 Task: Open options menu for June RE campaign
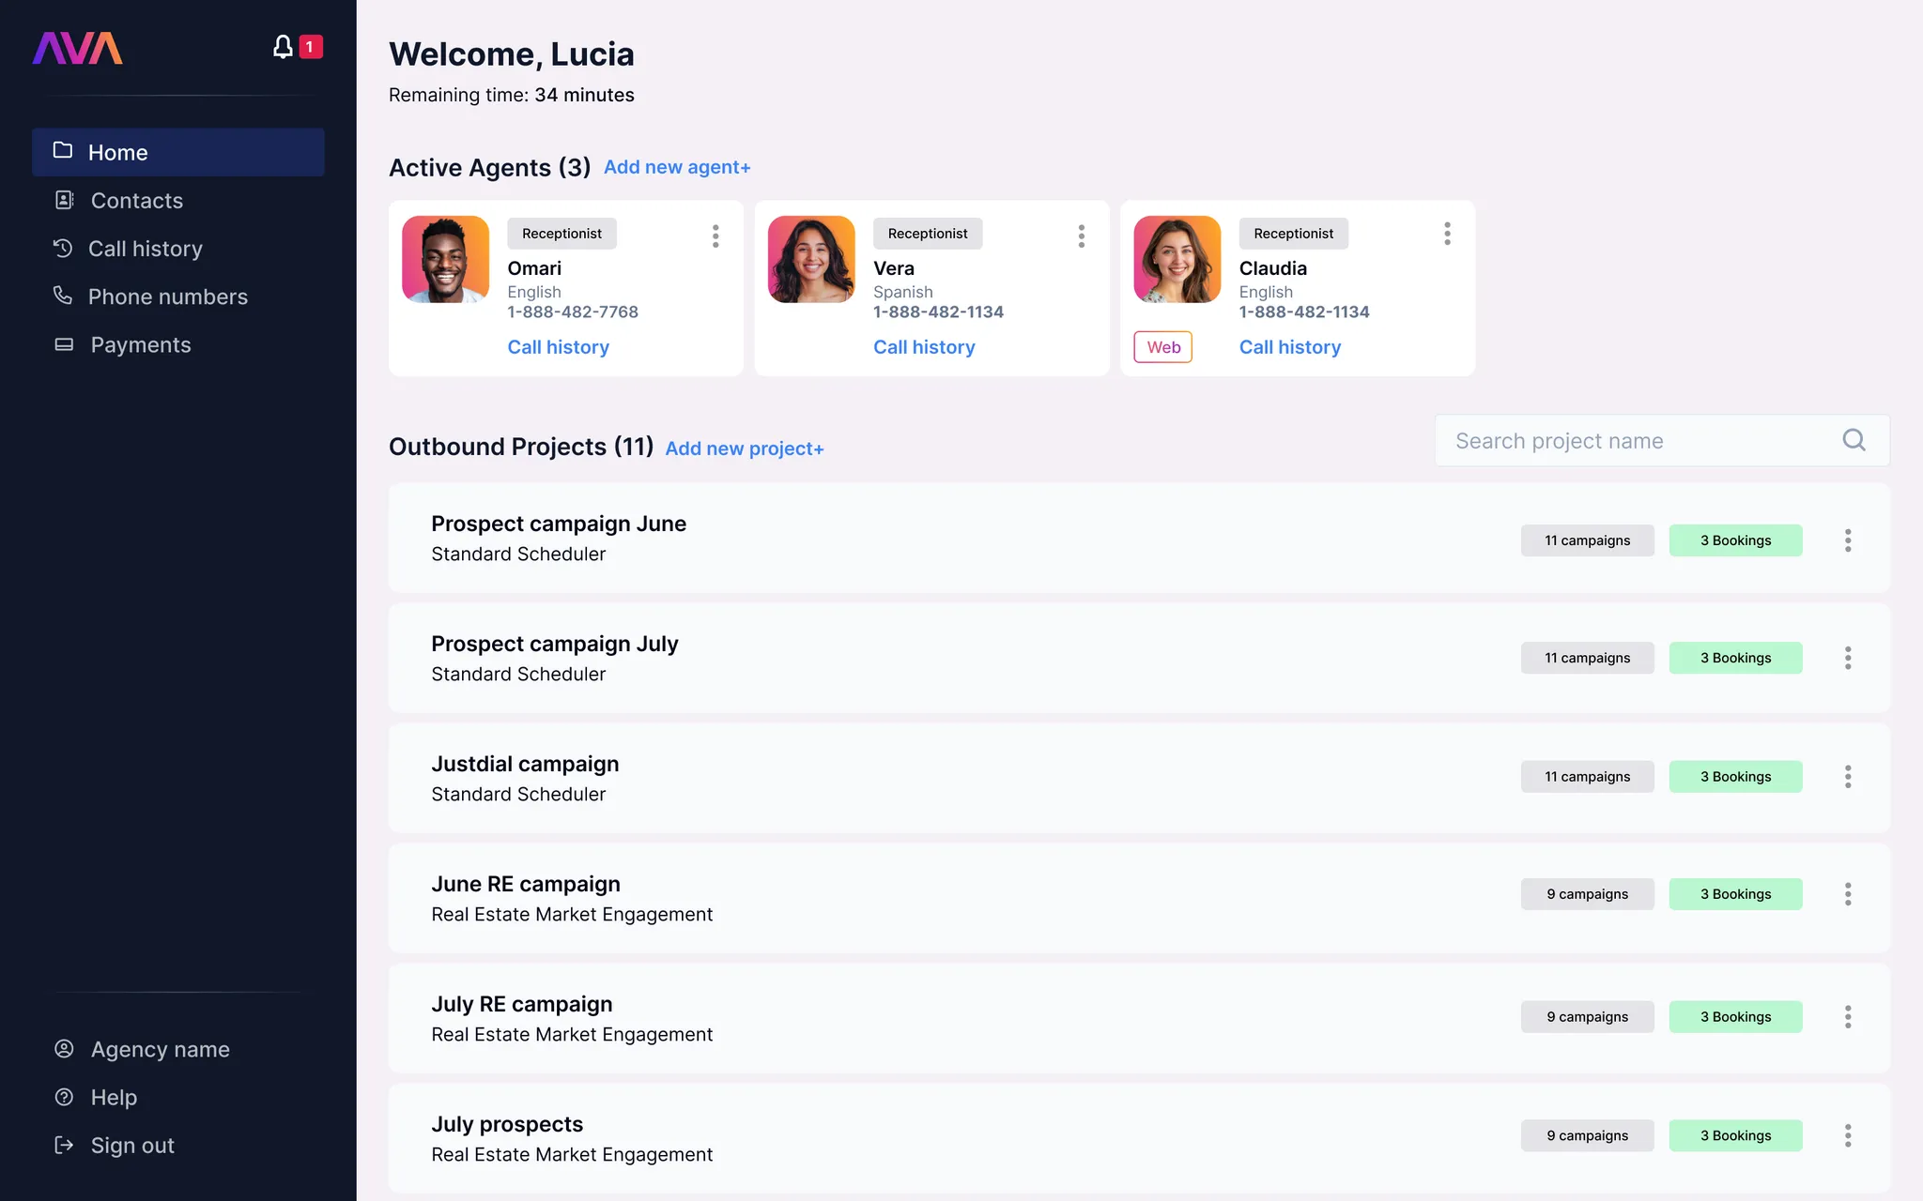pos(1848,894)
